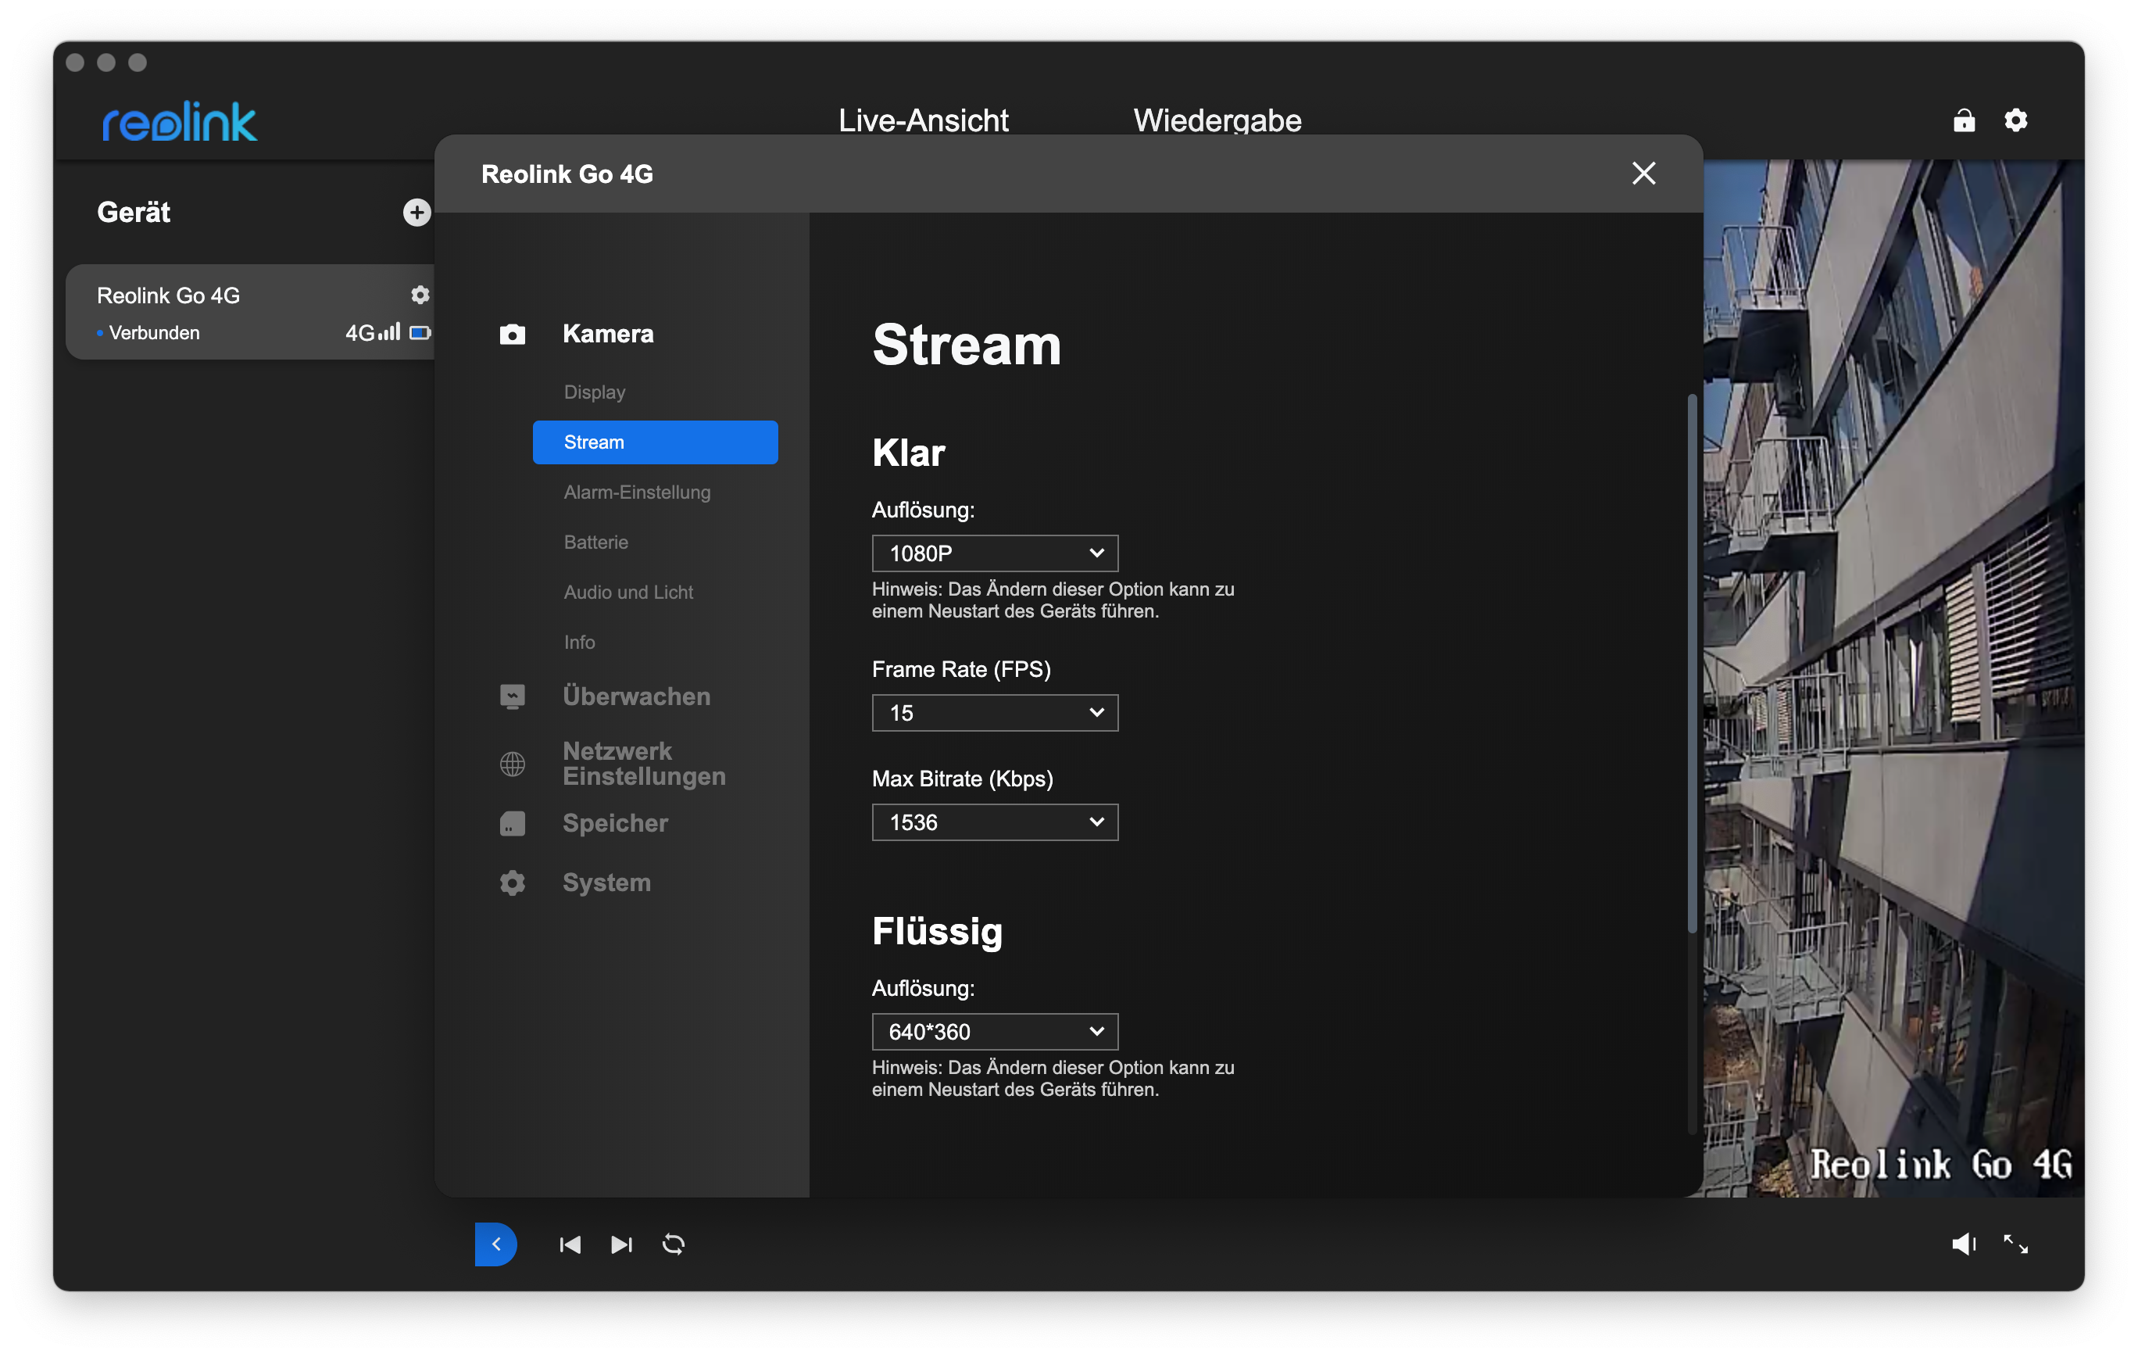2138x1357 pixels.
Task: Close the Reolink Go 4G settings dialog
Action: click(1643, 174)
